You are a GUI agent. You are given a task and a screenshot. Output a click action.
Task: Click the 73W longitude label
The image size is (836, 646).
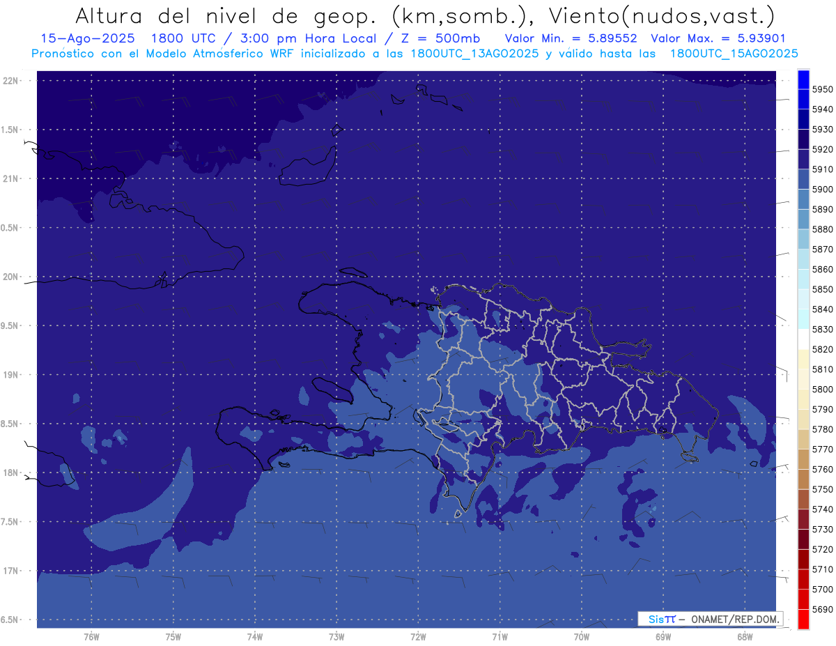point(336,637)
